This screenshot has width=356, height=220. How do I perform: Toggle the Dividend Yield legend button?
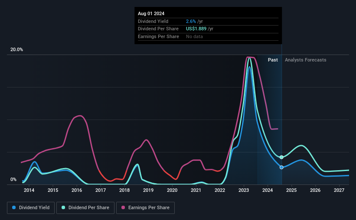click(31, 208)
